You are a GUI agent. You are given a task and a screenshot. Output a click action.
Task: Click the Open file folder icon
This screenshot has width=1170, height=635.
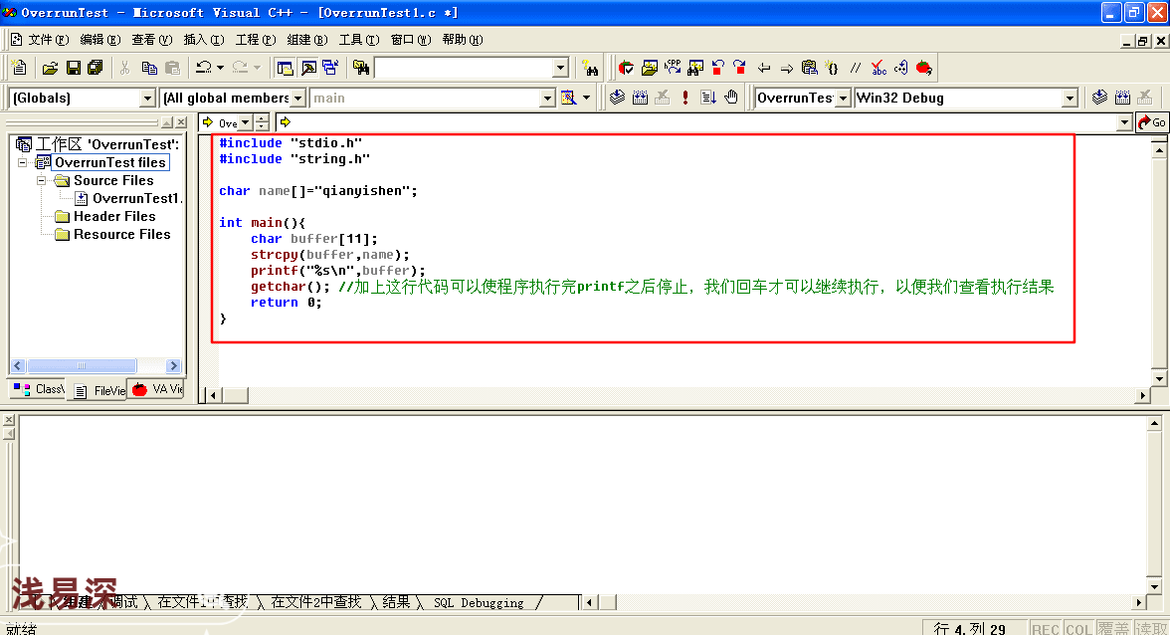click(x=50, y=68)
